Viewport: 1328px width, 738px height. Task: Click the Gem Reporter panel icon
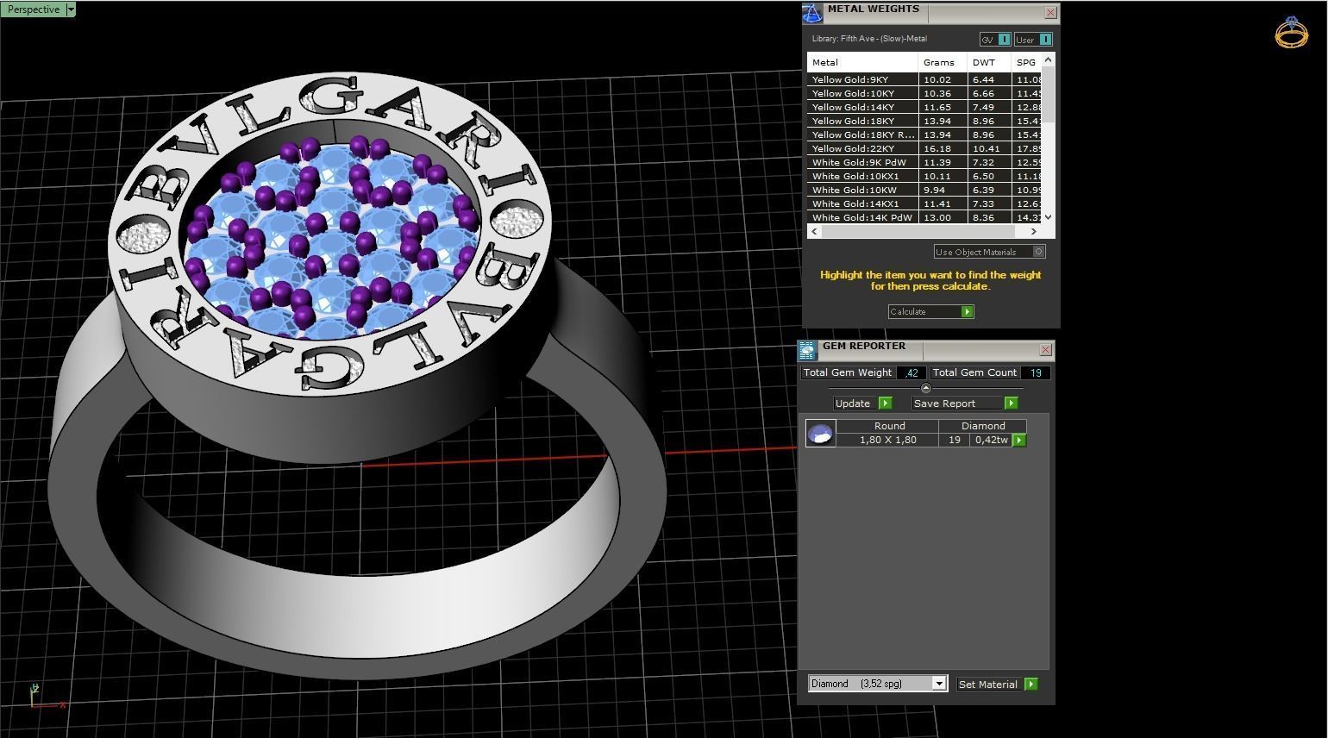point(807,350)
